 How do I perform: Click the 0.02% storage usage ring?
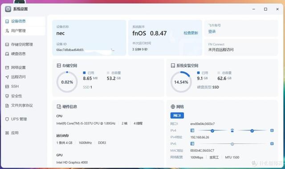[x=67, y=82]
